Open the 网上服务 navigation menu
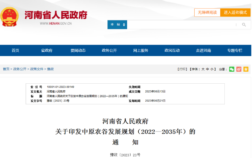This screenshot has height=164, width=252. point(141,50)
